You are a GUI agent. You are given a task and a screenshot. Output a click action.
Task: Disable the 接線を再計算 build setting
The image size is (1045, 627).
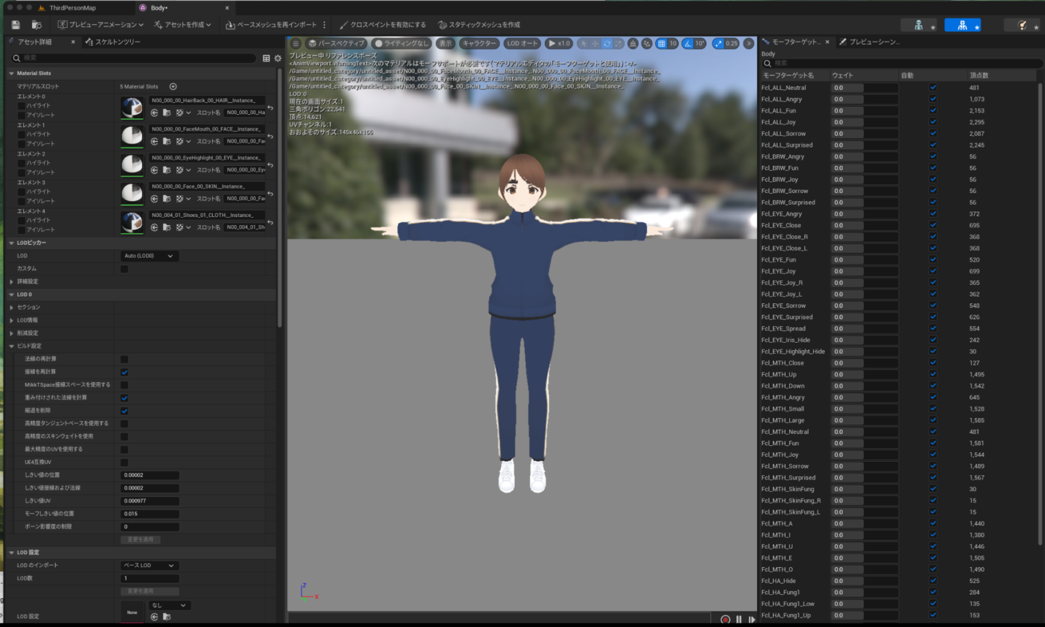(x=124, y=371)
